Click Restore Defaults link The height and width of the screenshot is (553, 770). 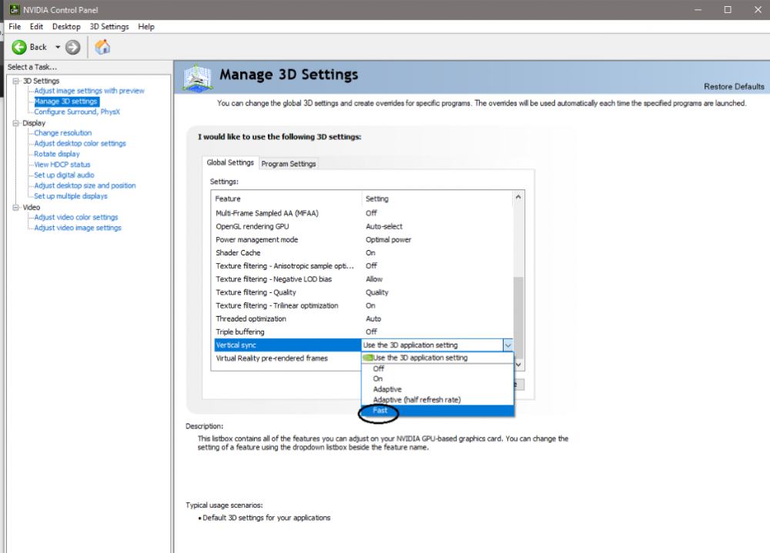(734, 87)
